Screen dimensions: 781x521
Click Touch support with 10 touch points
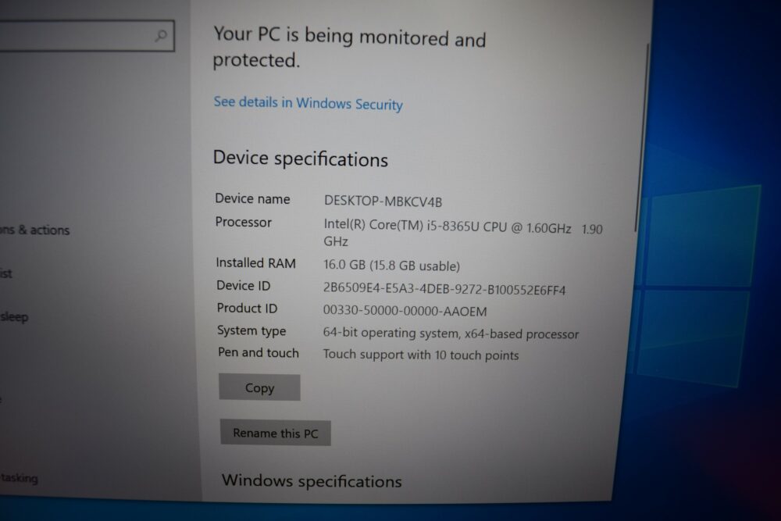tap(420, 355)
